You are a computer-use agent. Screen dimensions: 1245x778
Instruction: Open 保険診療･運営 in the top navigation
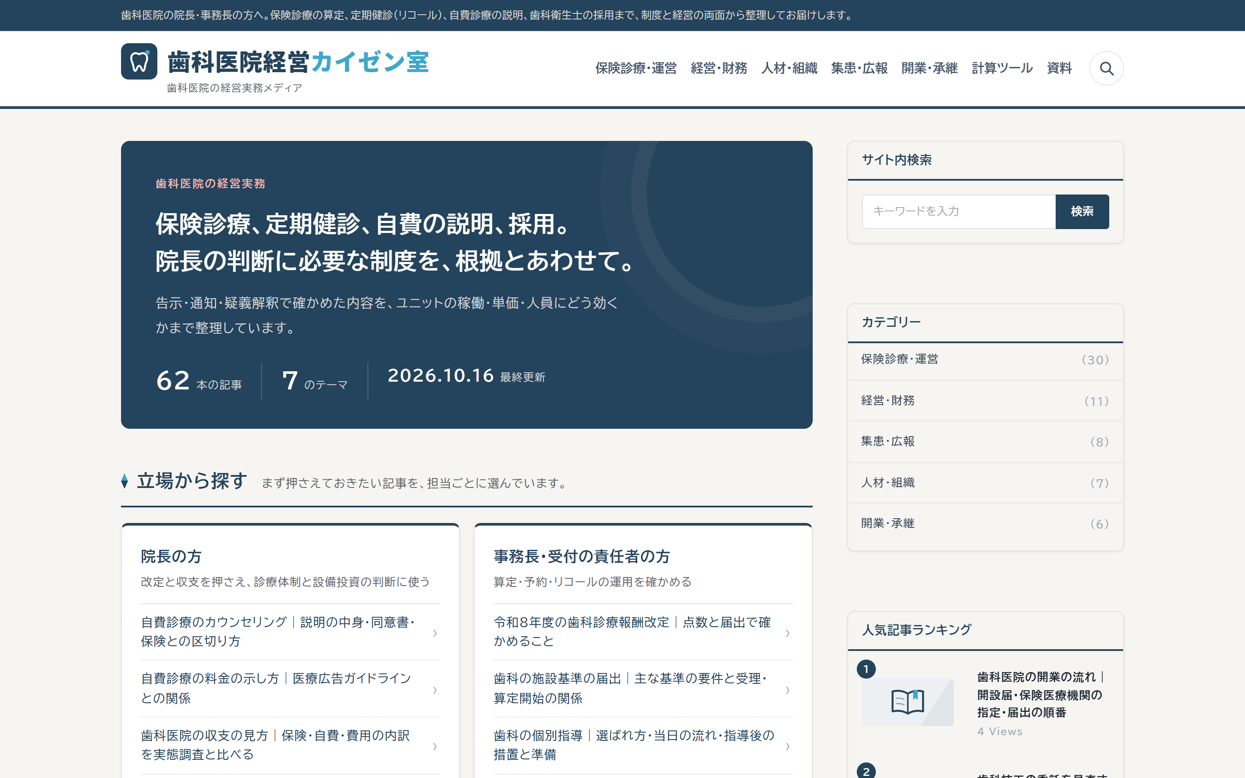point(636,68)
